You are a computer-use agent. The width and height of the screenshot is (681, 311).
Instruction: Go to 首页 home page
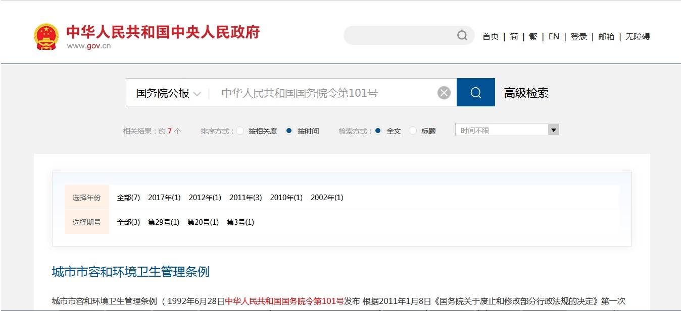coord(490,36)
